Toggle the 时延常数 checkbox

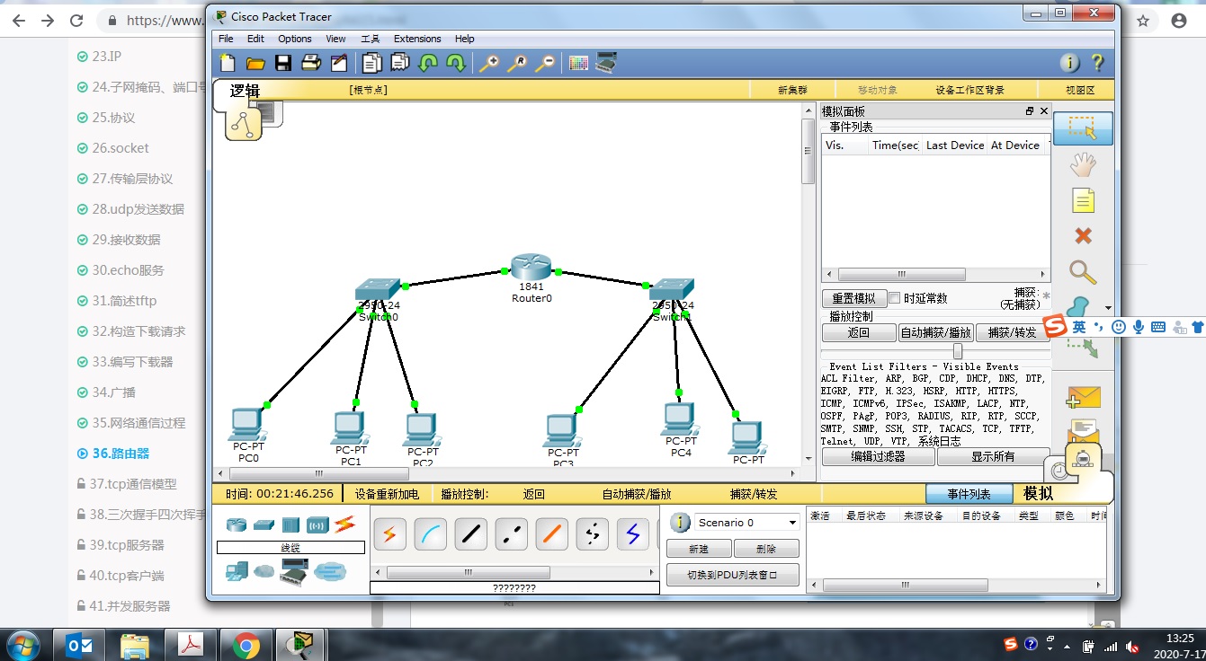pyautogui.click(x=895, y=298)
